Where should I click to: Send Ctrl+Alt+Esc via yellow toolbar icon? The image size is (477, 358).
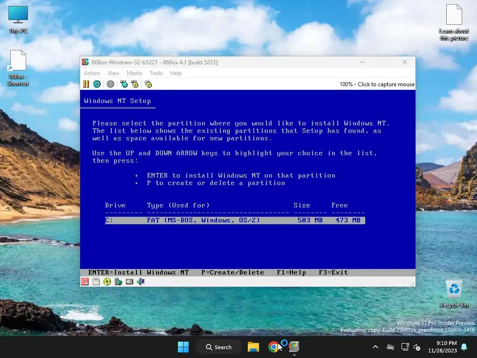(135, 84)
